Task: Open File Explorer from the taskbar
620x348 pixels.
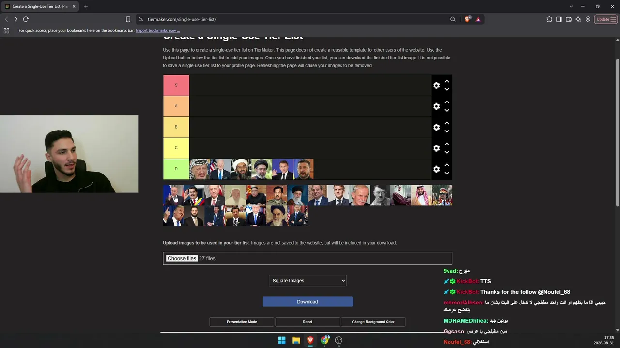Action: click(x=296, y=340)
